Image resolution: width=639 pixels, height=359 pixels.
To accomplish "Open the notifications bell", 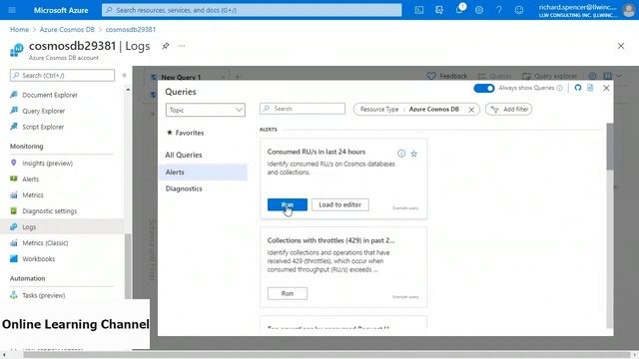I will pyautogui.click(x=459, y=9).
